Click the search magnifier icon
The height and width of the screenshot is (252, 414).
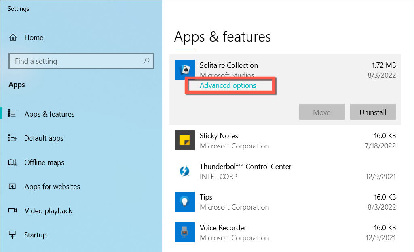click(146, 61)
